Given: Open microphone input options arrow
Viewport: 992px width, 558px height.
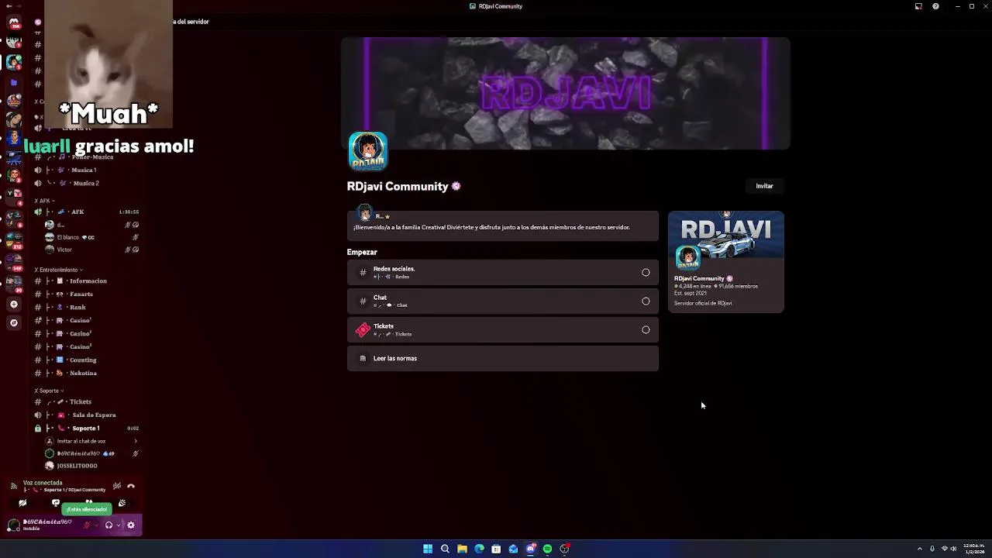Looking at the screenshot, I should (96, 525).
